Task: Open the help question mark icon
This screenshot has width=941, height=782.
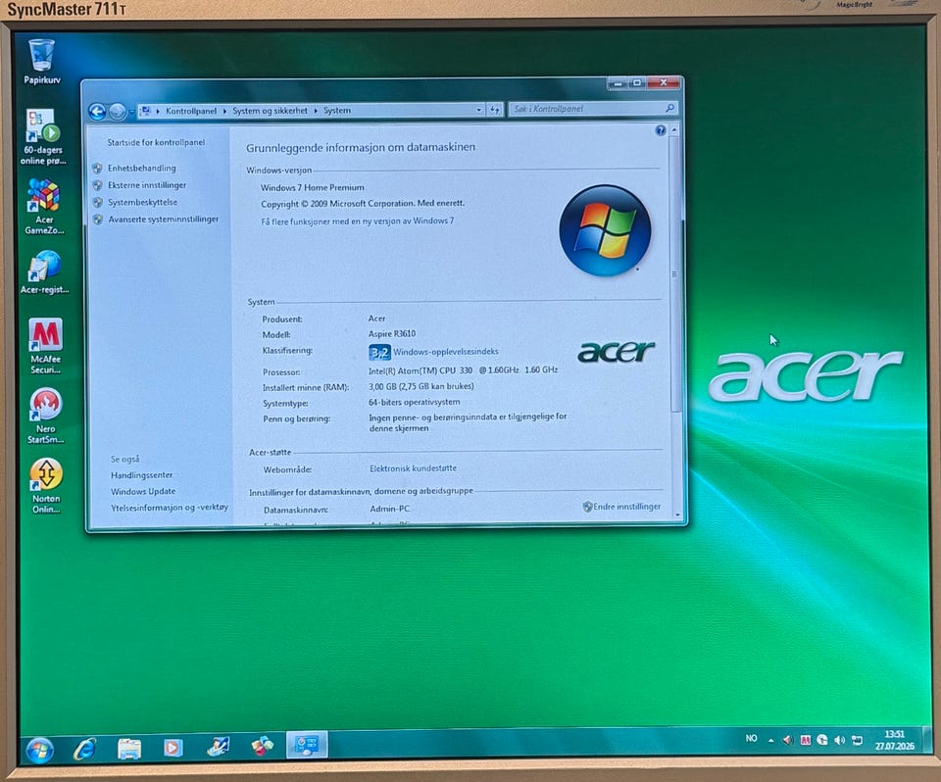Action: (x=660, y=130)
